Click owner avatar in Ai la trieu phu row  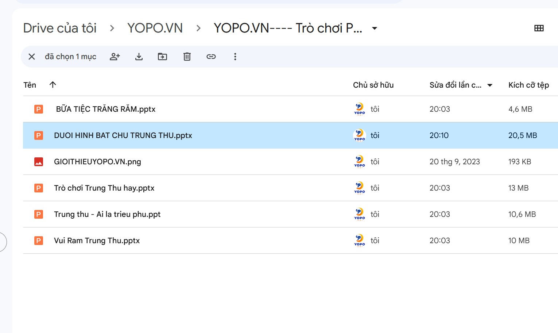click(x=360, y=214)
